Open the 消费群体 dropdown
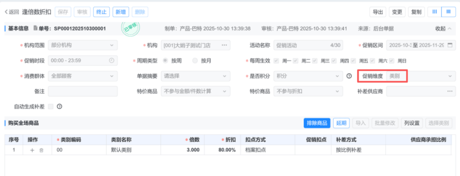 click(83, 76)
